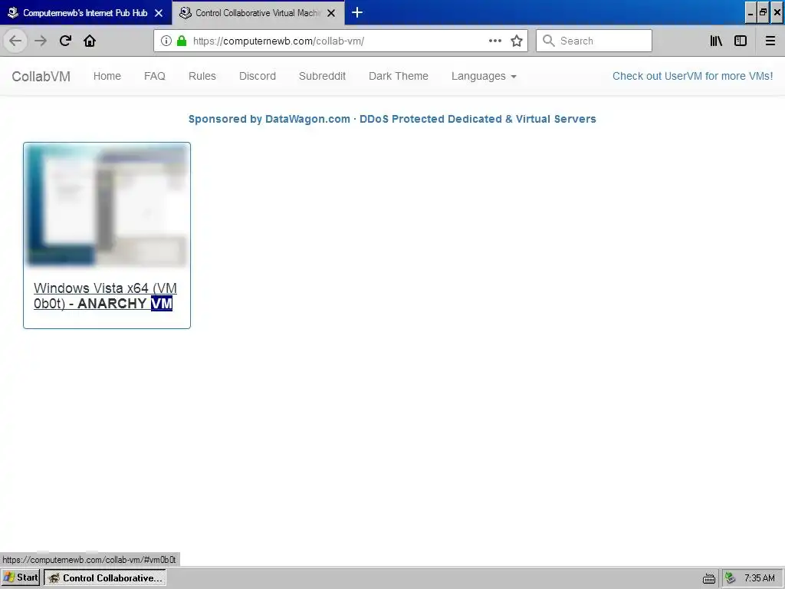
Task: Reload the current page
Action: tap(65, 41)
